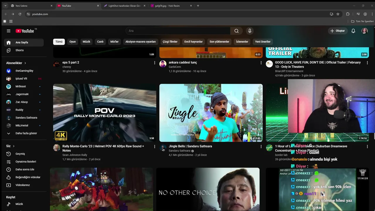Screen dimensions: 375x211
Task: Open M&Jmetal channel subscription
Action: point(24,125)
